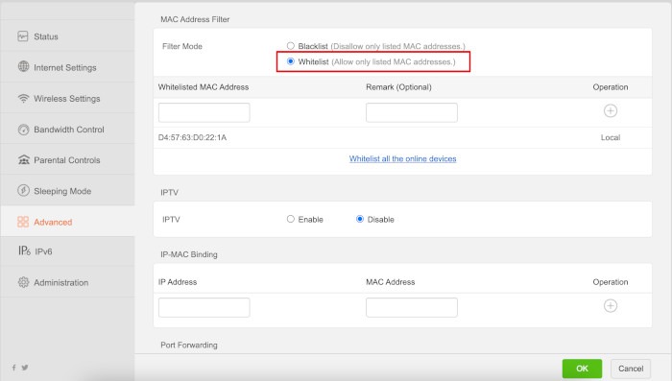Screen dimensions: 672x381
Task: Click the Local operation label
Action: point(611,137)
